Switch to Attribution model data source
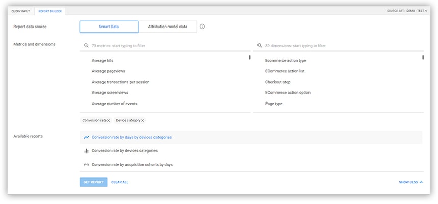 pos(167,27)
